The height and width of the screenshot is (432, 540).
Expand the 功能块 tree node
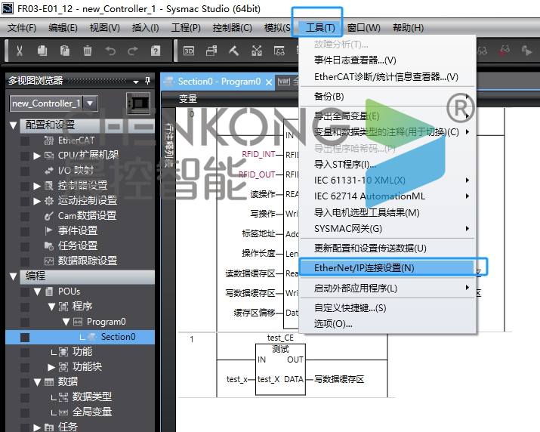click(x=52, y=367)
